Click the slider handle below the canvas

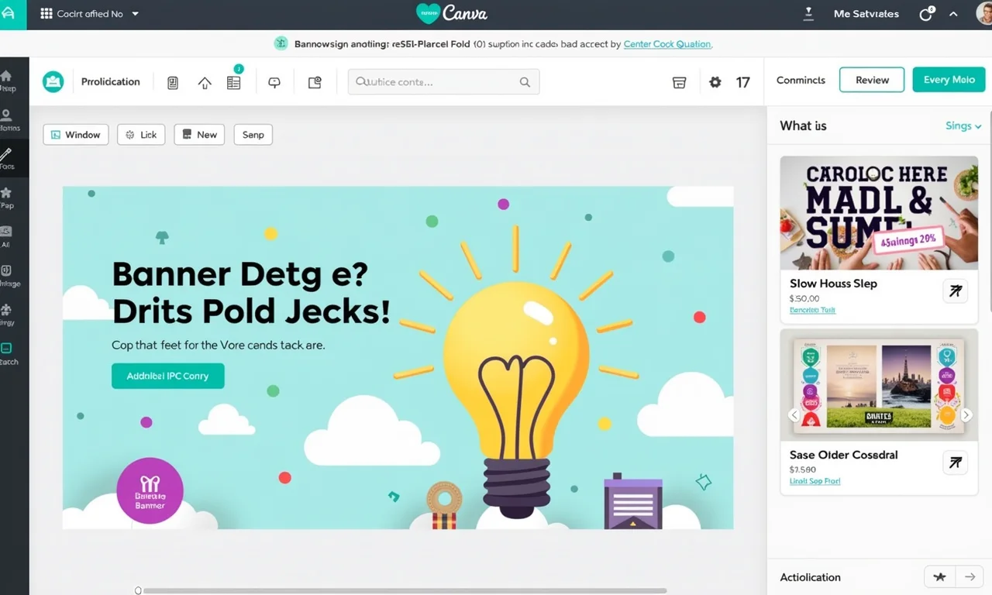(139, 590)
